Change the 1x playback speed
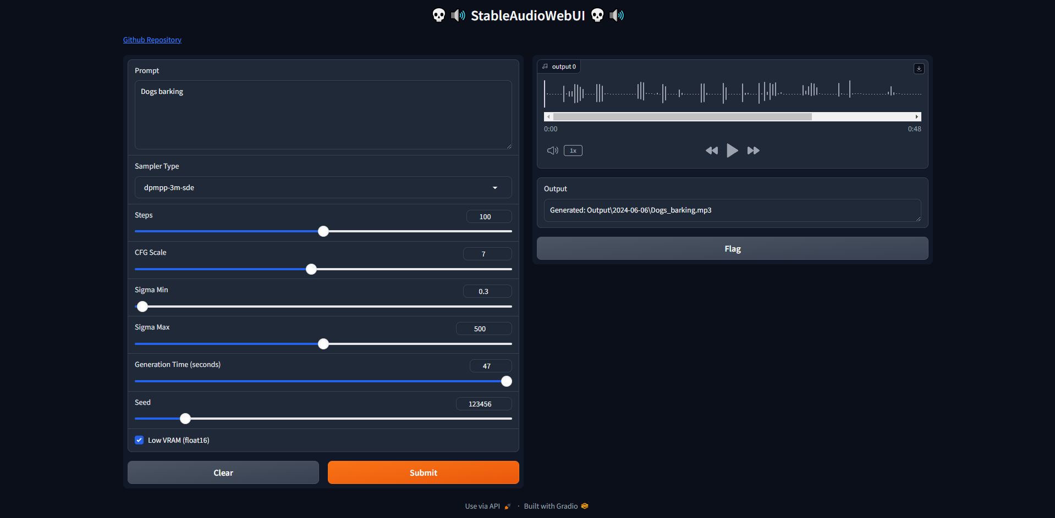Screen dimensions: 1055x518 573,151
